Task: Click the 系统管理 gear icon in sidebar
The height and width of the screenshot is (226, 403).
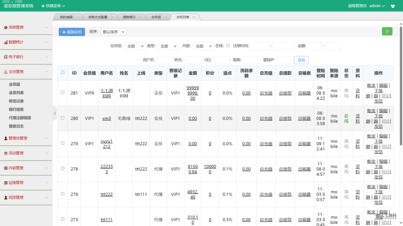Action: point(6,27)
